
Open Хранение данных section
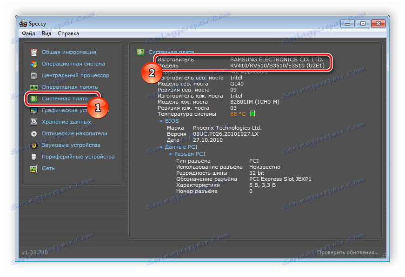[x=66, y=122]
